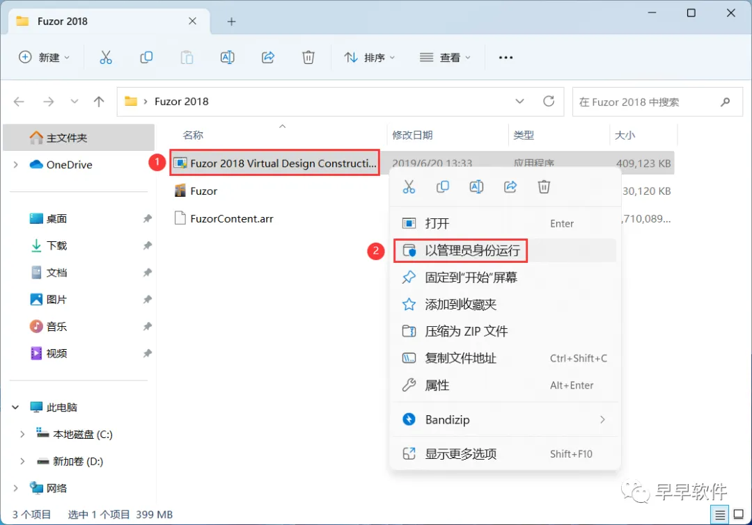The width and height of the screenshot is (752, 525).
Task: Expand the OneDrive tree node
Action: pos(15,165)
